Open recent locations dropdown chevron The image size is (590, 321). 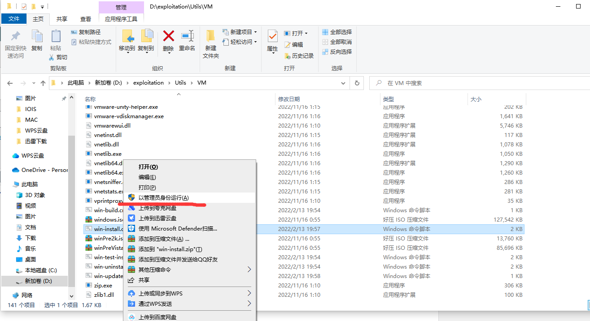tap(34, 83)
